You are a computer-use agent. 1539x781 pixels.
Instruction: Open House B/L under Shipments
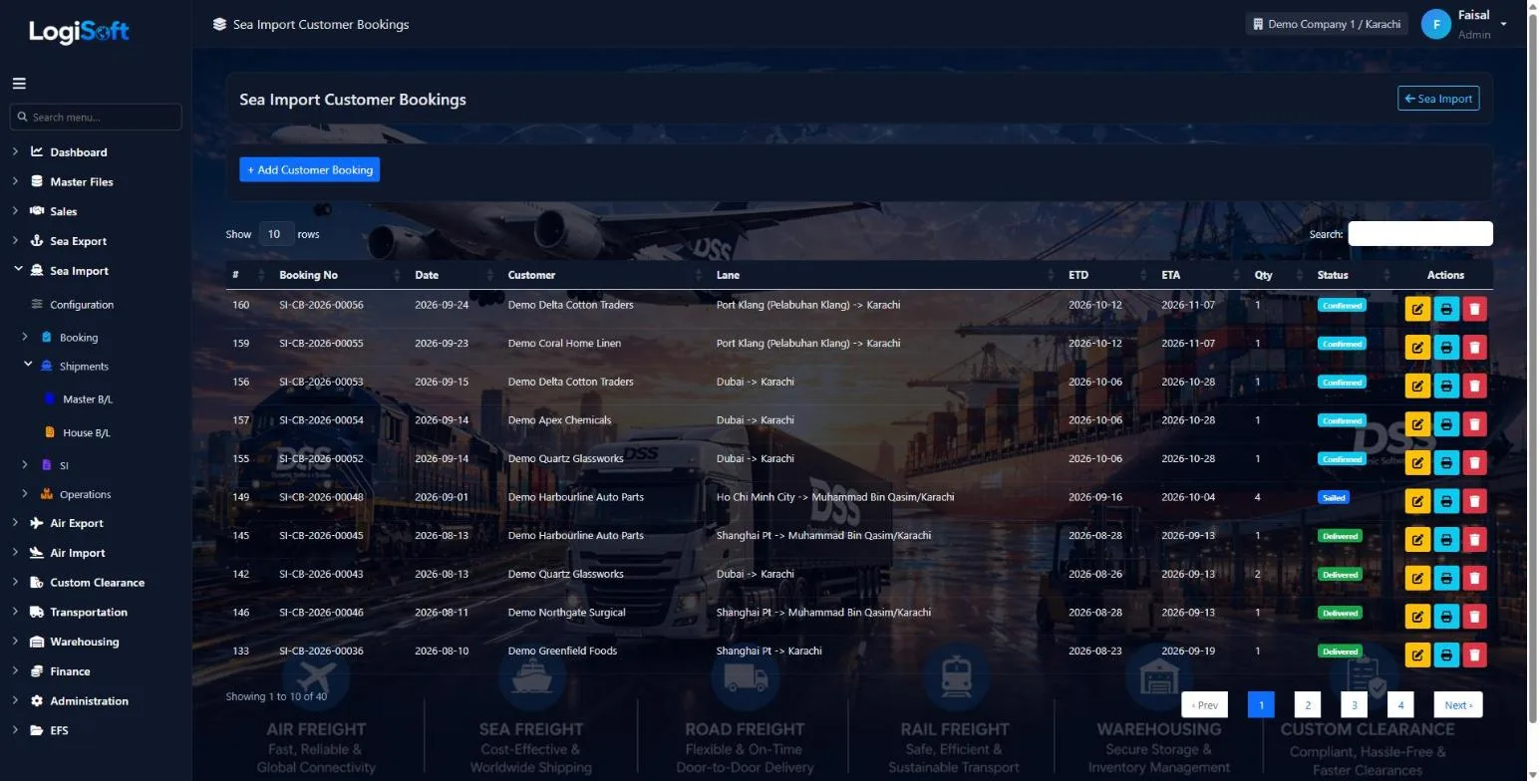pyautogui.click(x=87, y=433)
